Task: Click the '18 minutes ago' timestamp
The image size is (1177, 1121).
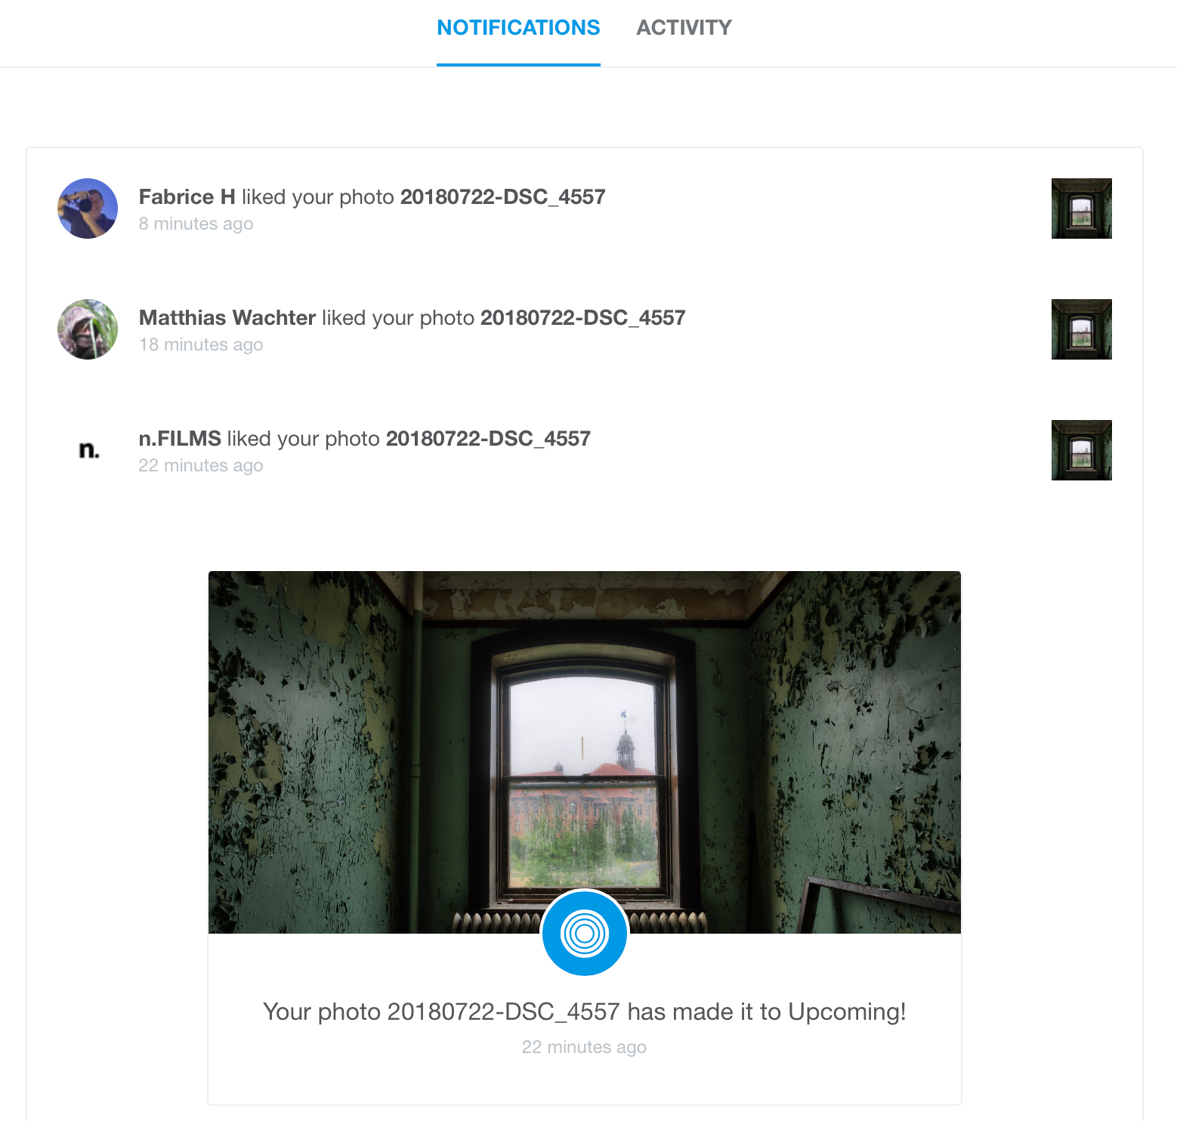Action: click(201, 345)
